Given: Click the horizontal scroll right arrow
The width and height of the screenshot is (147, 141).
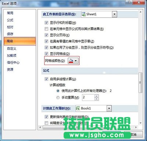Looking at the screenshot, I should coord(136,127).
